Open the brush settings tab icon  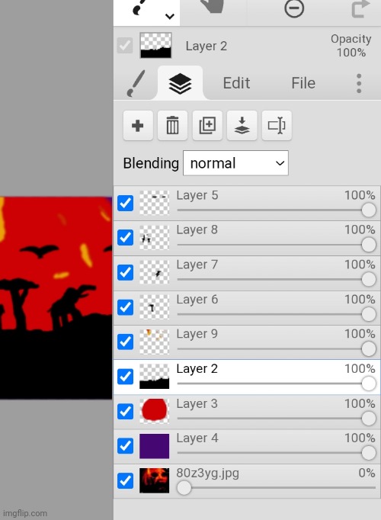136,83
